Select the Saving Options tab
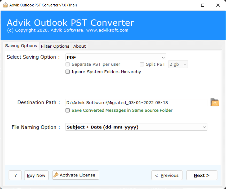Image resolution: width=226 pixels, height=189 pixels. pyautogui.click(x=21, y=46)
